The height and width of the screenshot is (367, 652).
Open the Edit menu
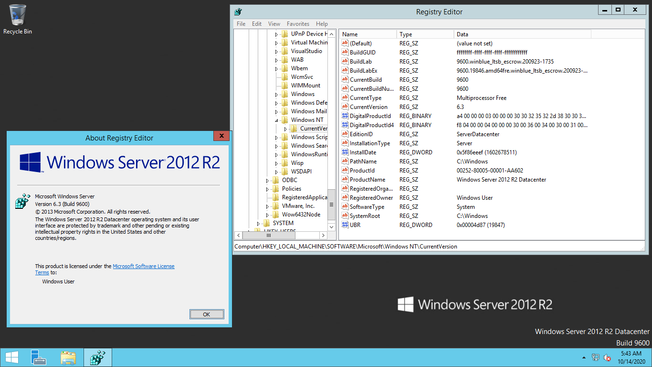point(257,23)
